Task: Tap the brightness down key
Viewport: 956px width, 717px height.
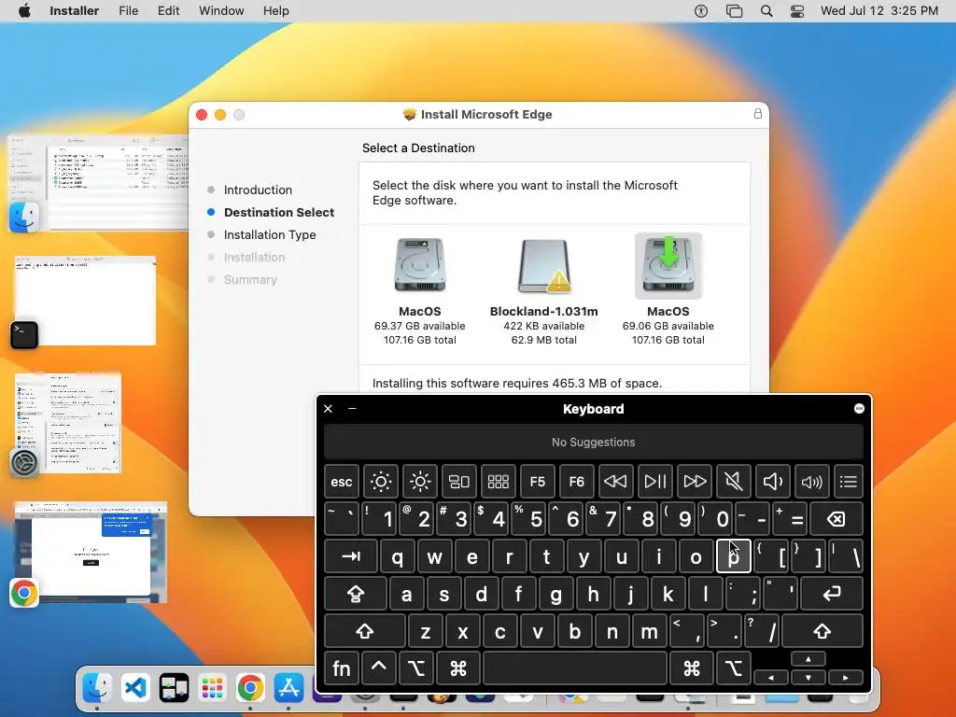Action: (381, 482)
